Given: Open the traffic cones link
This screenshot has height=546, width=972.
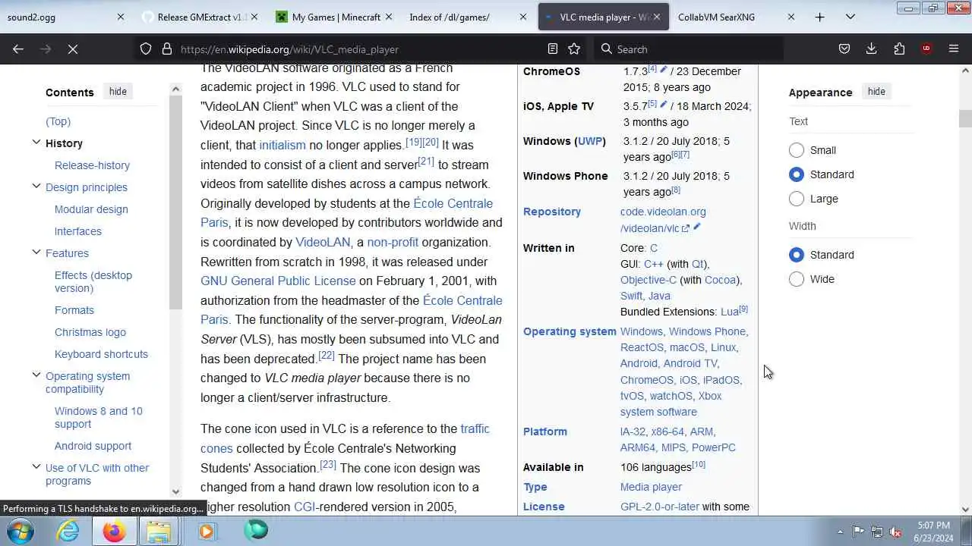Looking at the screenshot, I should tap(345, 438).
